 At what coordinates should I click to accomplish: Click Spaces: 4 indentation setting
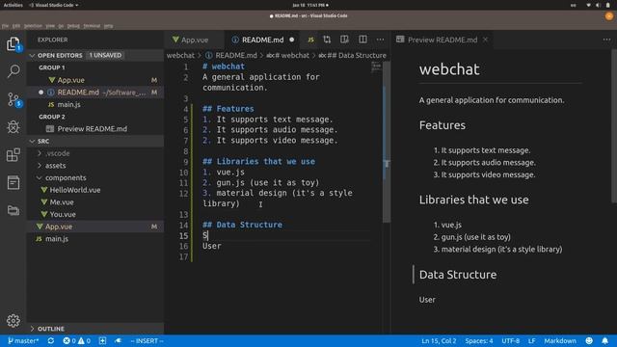coord(479,340)
